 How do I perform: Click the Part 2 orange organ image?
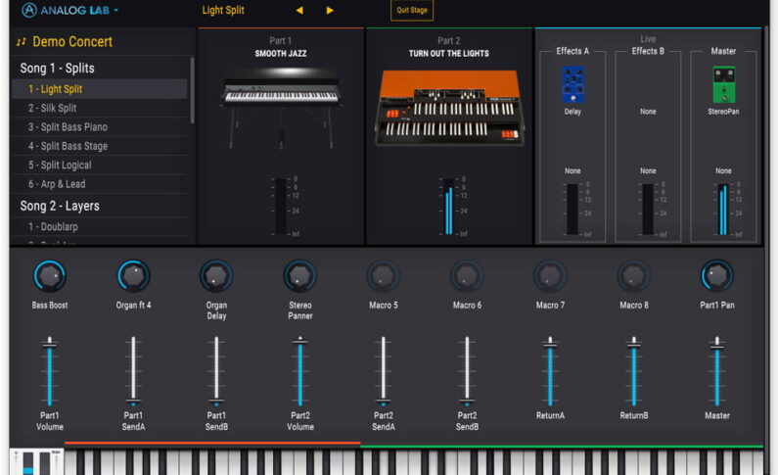[449, 107]
